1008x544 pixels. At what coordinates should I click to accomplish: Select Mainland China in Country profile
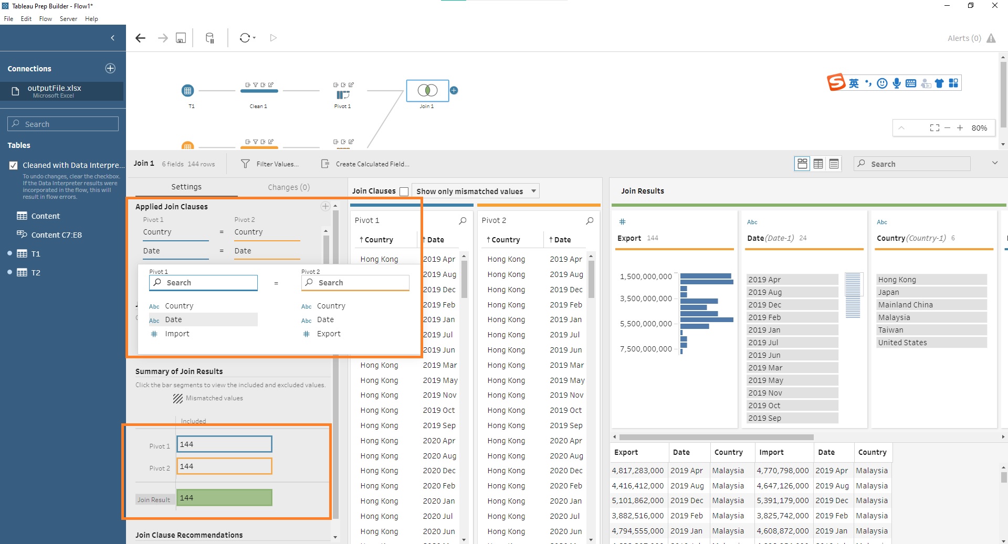click(x=931, y=305)
